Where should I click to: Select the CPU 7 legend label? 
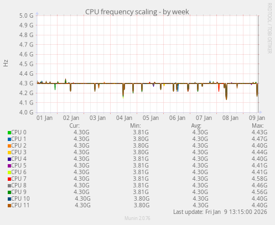19,179
